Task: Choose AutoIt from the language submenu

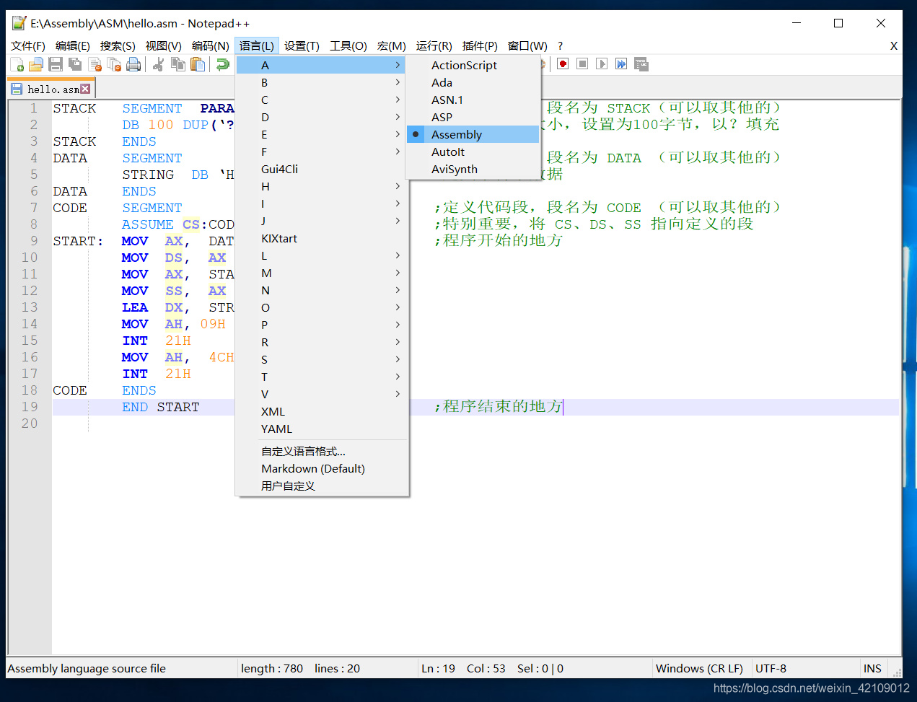Action: coord(473,152)
